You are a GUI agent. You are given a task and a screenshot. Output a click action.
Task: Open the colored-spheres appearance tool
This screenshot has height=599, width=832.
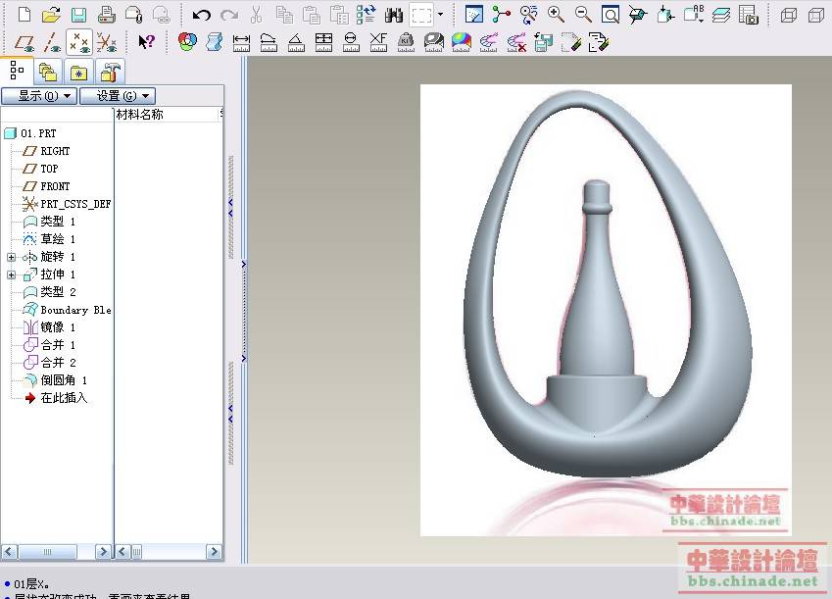187,42
